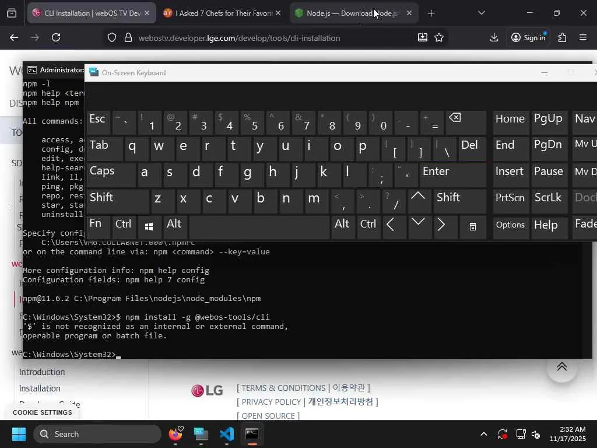Toggle right Ctrl key on keyboard

point(368,227)
